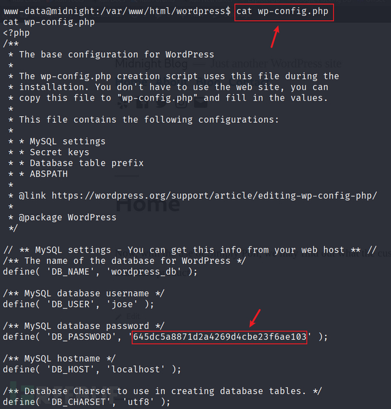
Task: Click the highlighted DB_PASSWORD hash value
Action: [x=219, y=337]
